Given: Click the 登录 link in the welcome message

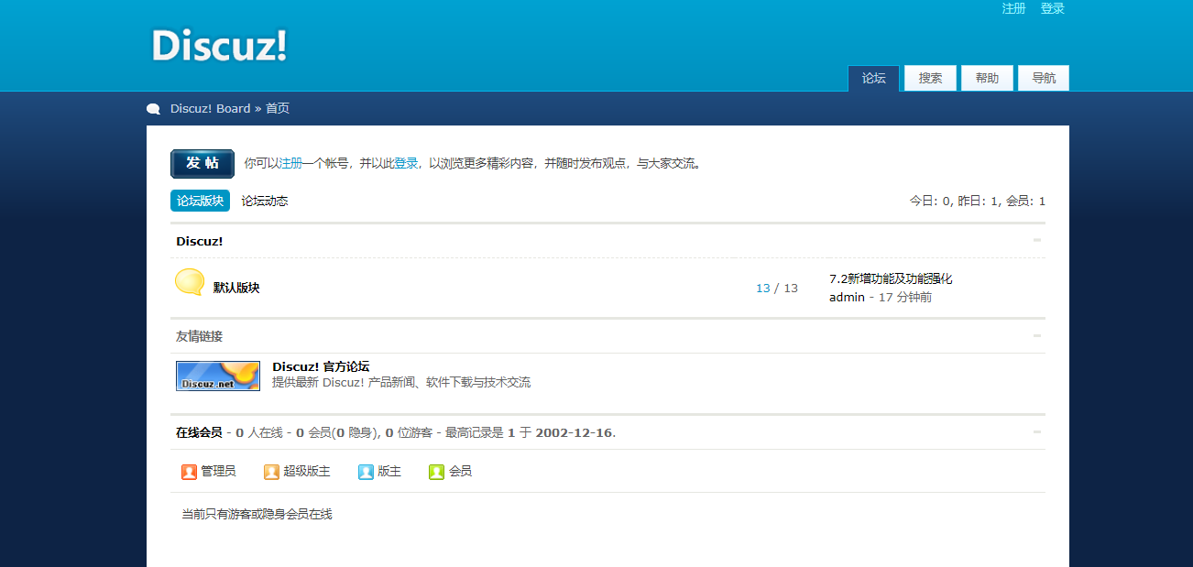Looking at the screenshot, I should pos(406,163).
